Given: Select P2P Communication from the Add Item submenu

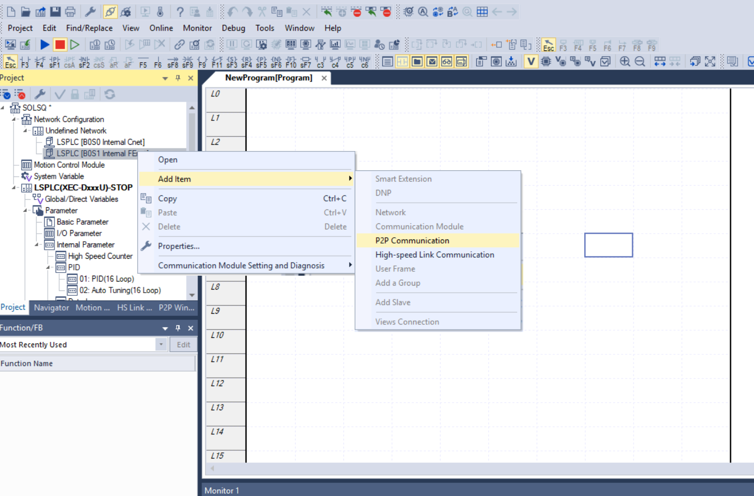Looking at the screenshot, I should point(411,240).
